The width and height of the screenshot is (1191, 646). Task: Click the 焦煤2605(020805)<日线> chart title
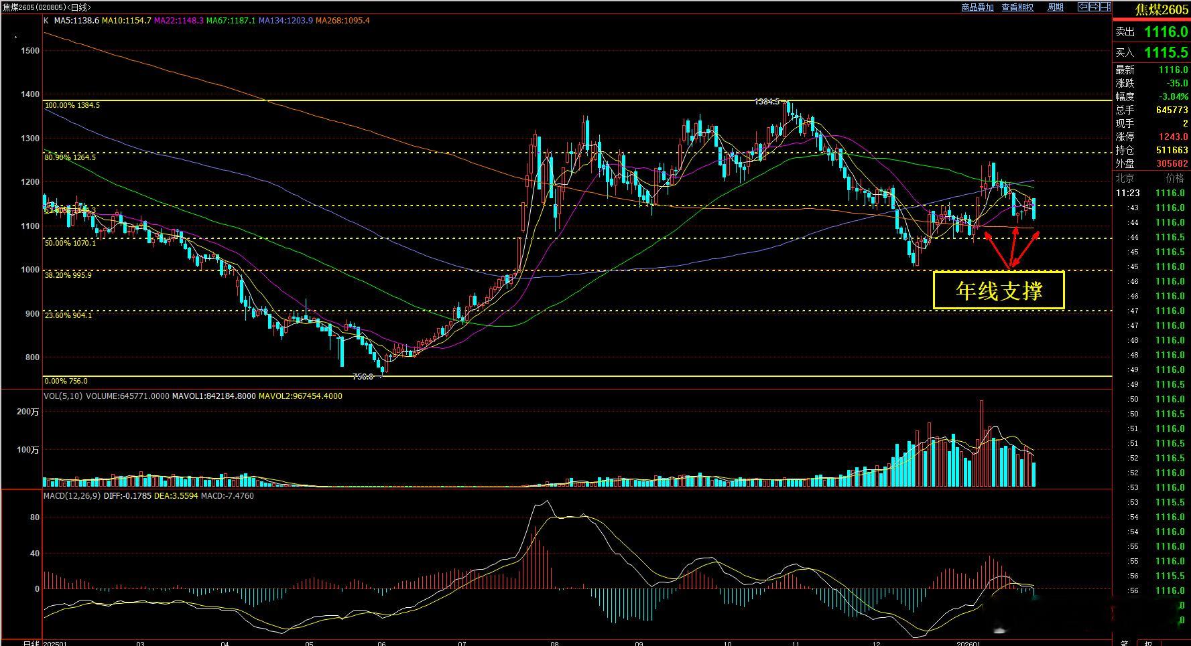[x=48, y=7]
